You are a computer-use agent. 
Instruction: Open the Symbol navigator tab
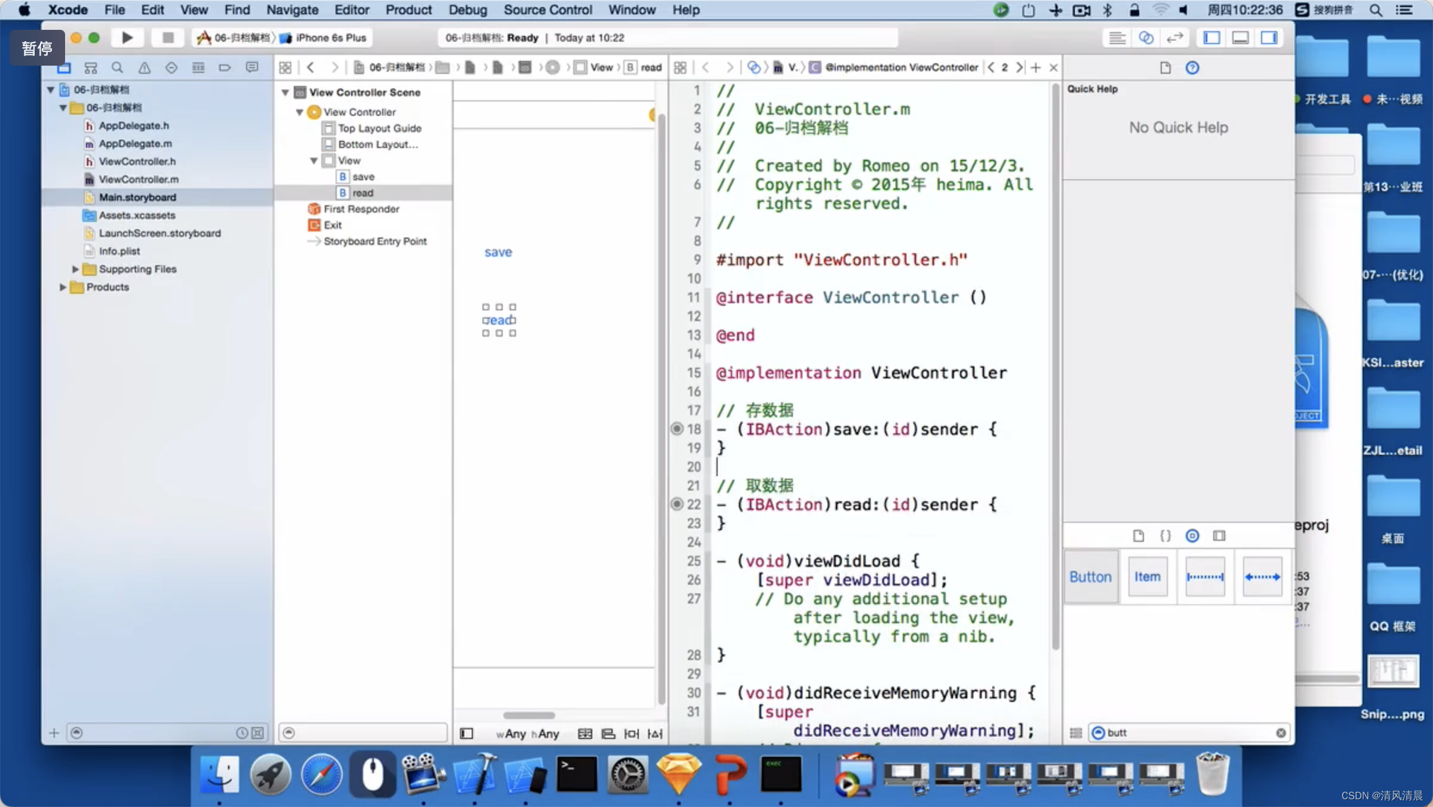[x=90, y=67]
